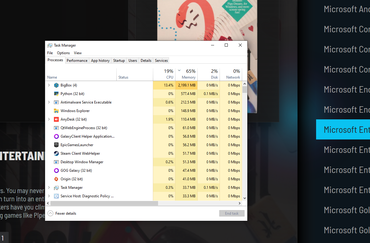Click the QtWebEngineProcess icon

coord(56,128)
